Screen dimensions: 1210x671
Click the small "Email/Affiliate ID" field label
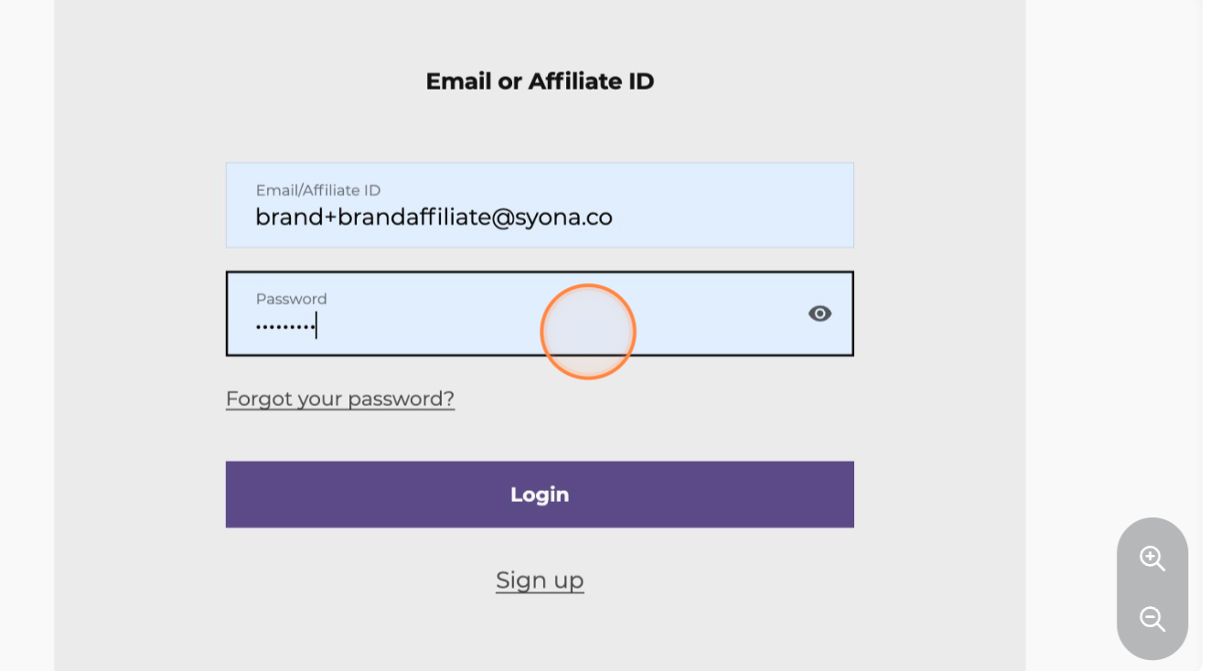point(317,190)
